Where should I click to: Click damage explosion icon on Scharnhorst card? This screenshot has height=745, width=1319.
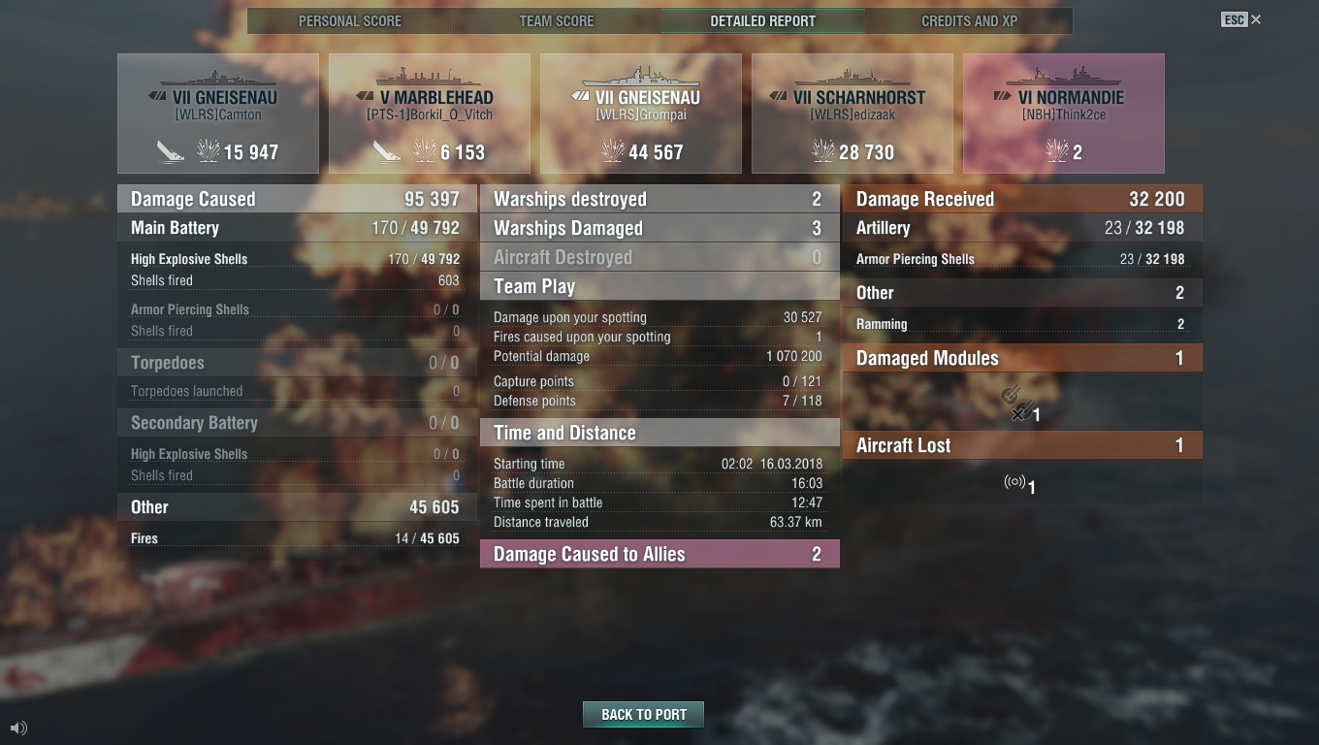coord(823,151)
